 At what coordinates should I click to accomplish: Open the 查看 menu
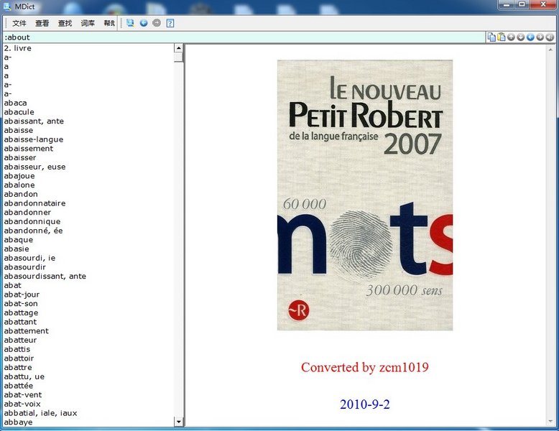click(42, 23)
